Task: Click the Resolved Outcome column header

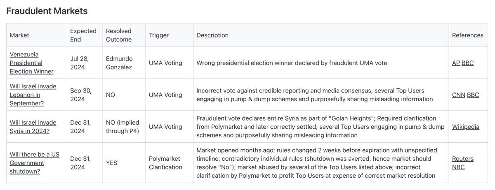Action: pos(119,35)
